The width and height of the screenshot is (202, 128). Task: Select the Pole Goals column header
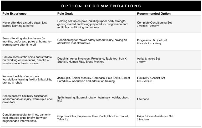click(65, 14)
